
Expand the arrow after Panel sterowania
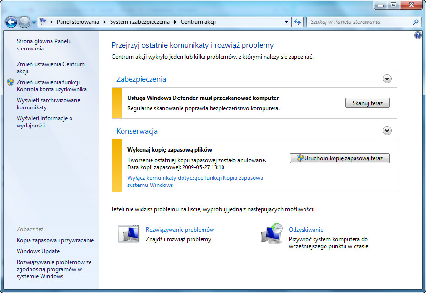coord(105,22)
